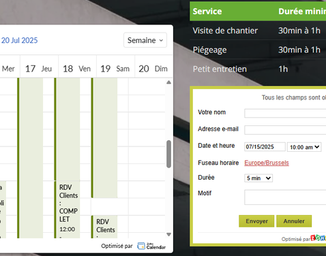Image resolution: width=326 pixels, height=256 pixels.
Task: Open the Semaine view dropdown
Action: pos(145,40)
